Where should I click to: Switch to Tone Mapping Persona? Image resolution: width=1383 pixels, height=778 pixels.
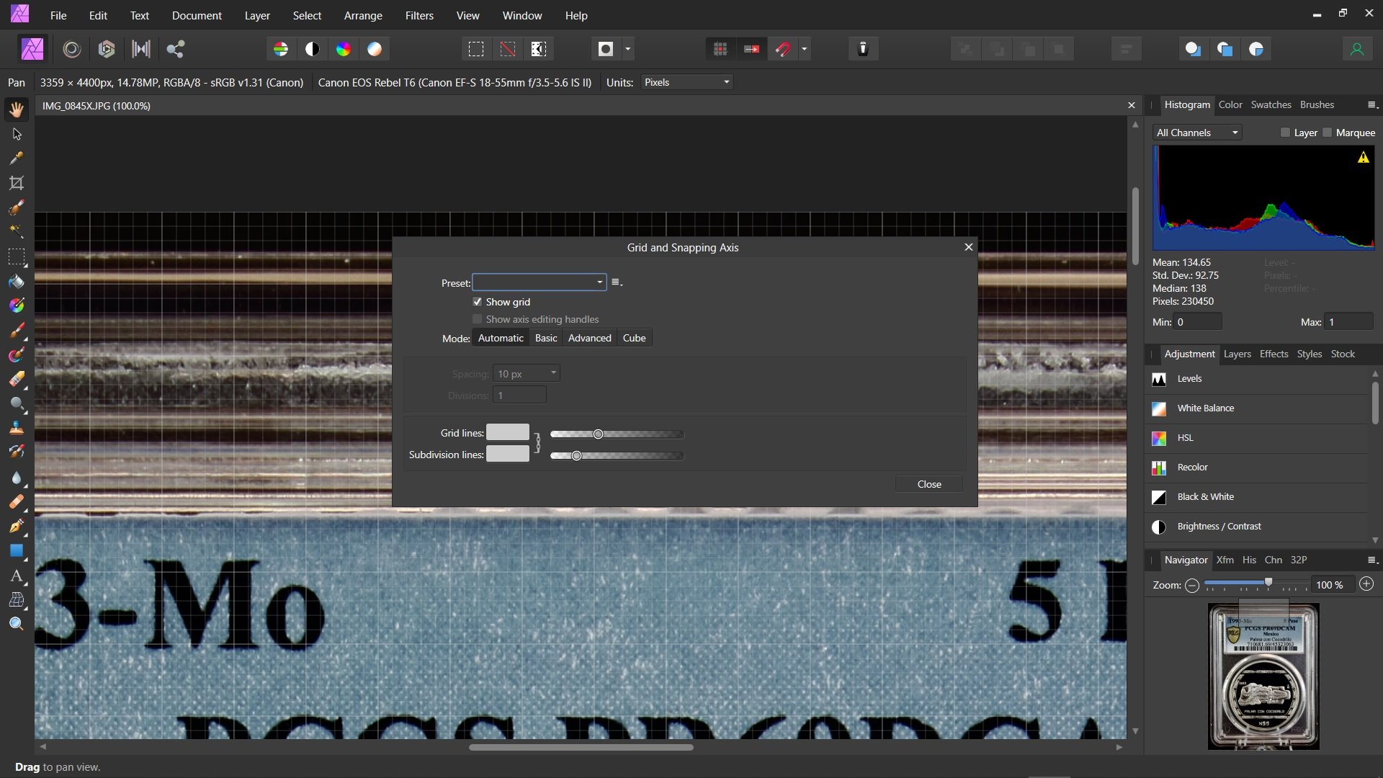click(141, 49)
